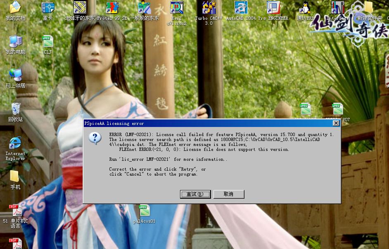Click the "Run 'lic_error LMF-02021'" text line
Viewport: 389px width, 249px height.
(x=168, y=159)
